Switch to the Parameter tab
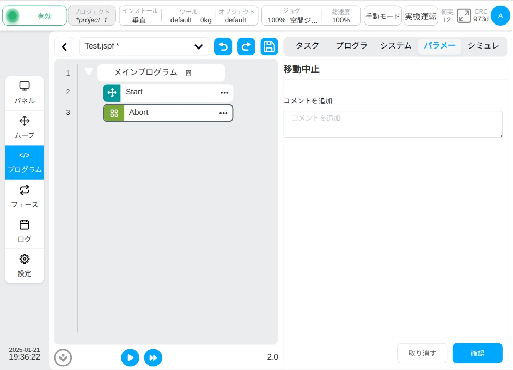The width and height of the screenshot is (513, 370). 439,46
